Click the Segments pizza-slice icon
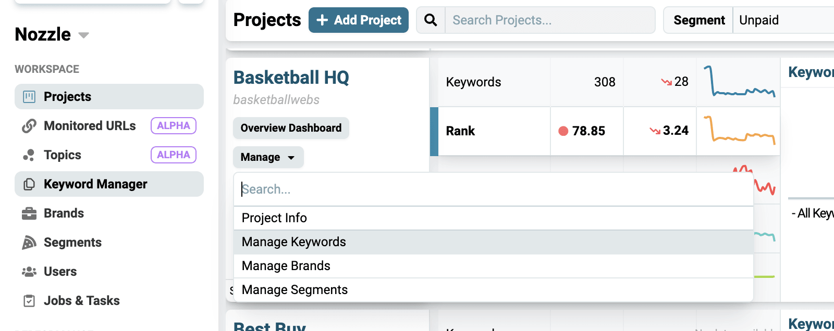 [x=29, y=243]
